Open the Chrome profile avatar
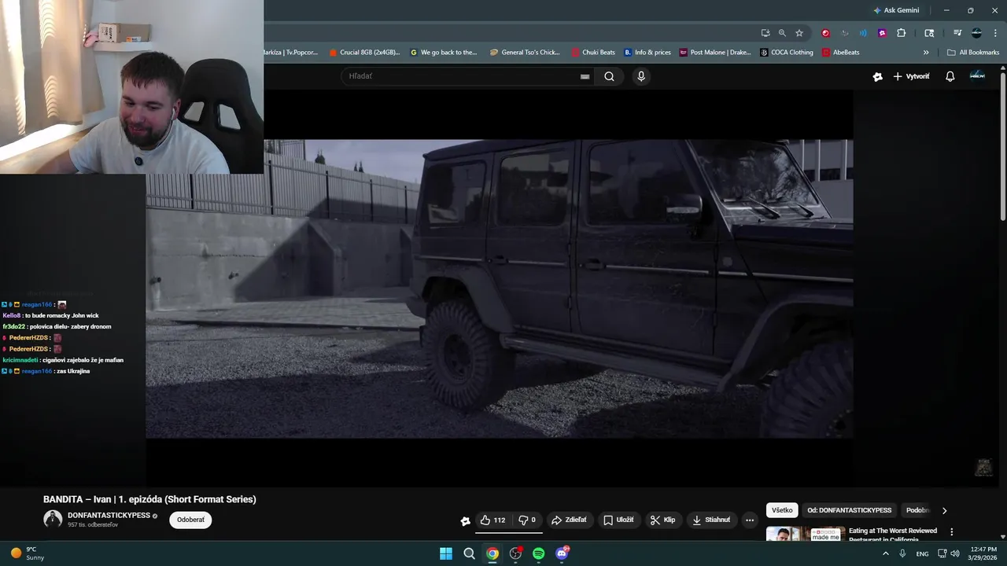Viewport: 1007px width, 566px height. pos(976,33)
